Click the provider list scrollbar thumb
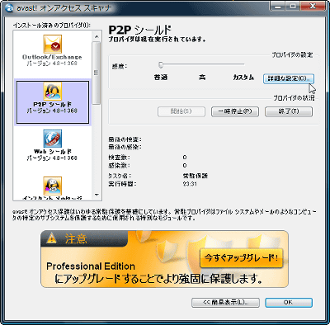330x325 pixels. [x=97, y=73]
